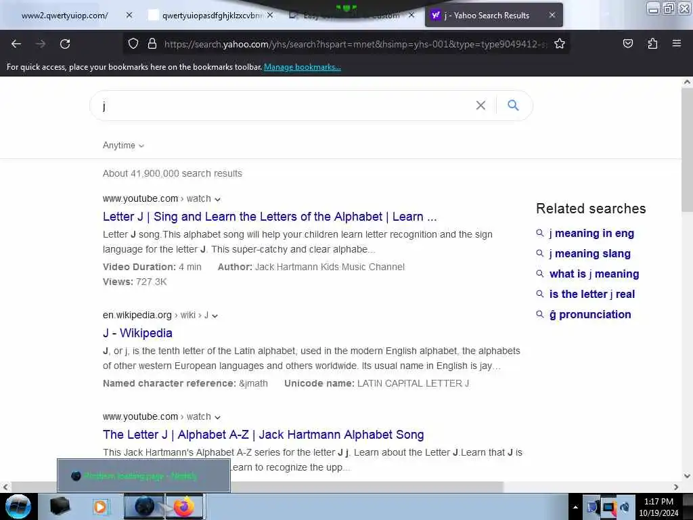Click the network tray icon
This screenshot has height=520, width=693.
click(609, 507)
